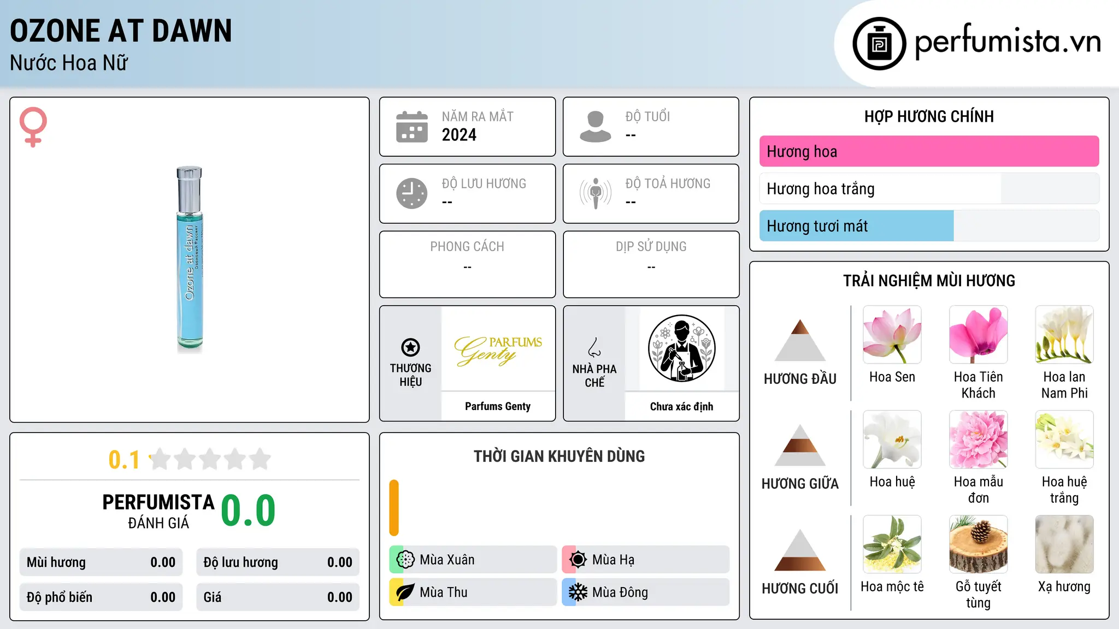Open the Gỗ tuyết tùng note image
This screenshot has height=629, width=1119.
(x=978, y=544)
